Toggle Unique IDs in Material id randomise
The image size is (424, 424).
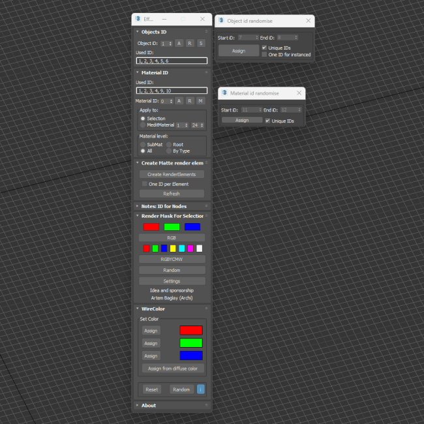click(267, 121)
